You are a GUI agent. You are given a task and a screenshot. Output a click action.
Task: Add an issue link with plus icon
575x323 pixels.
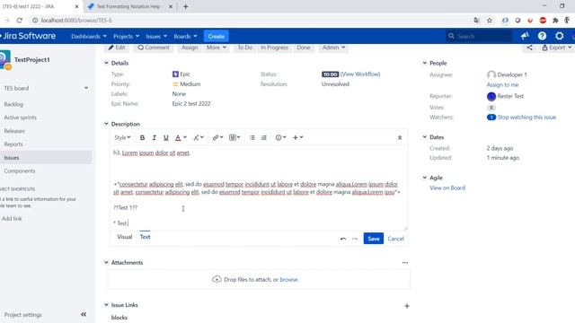(407, 306)
